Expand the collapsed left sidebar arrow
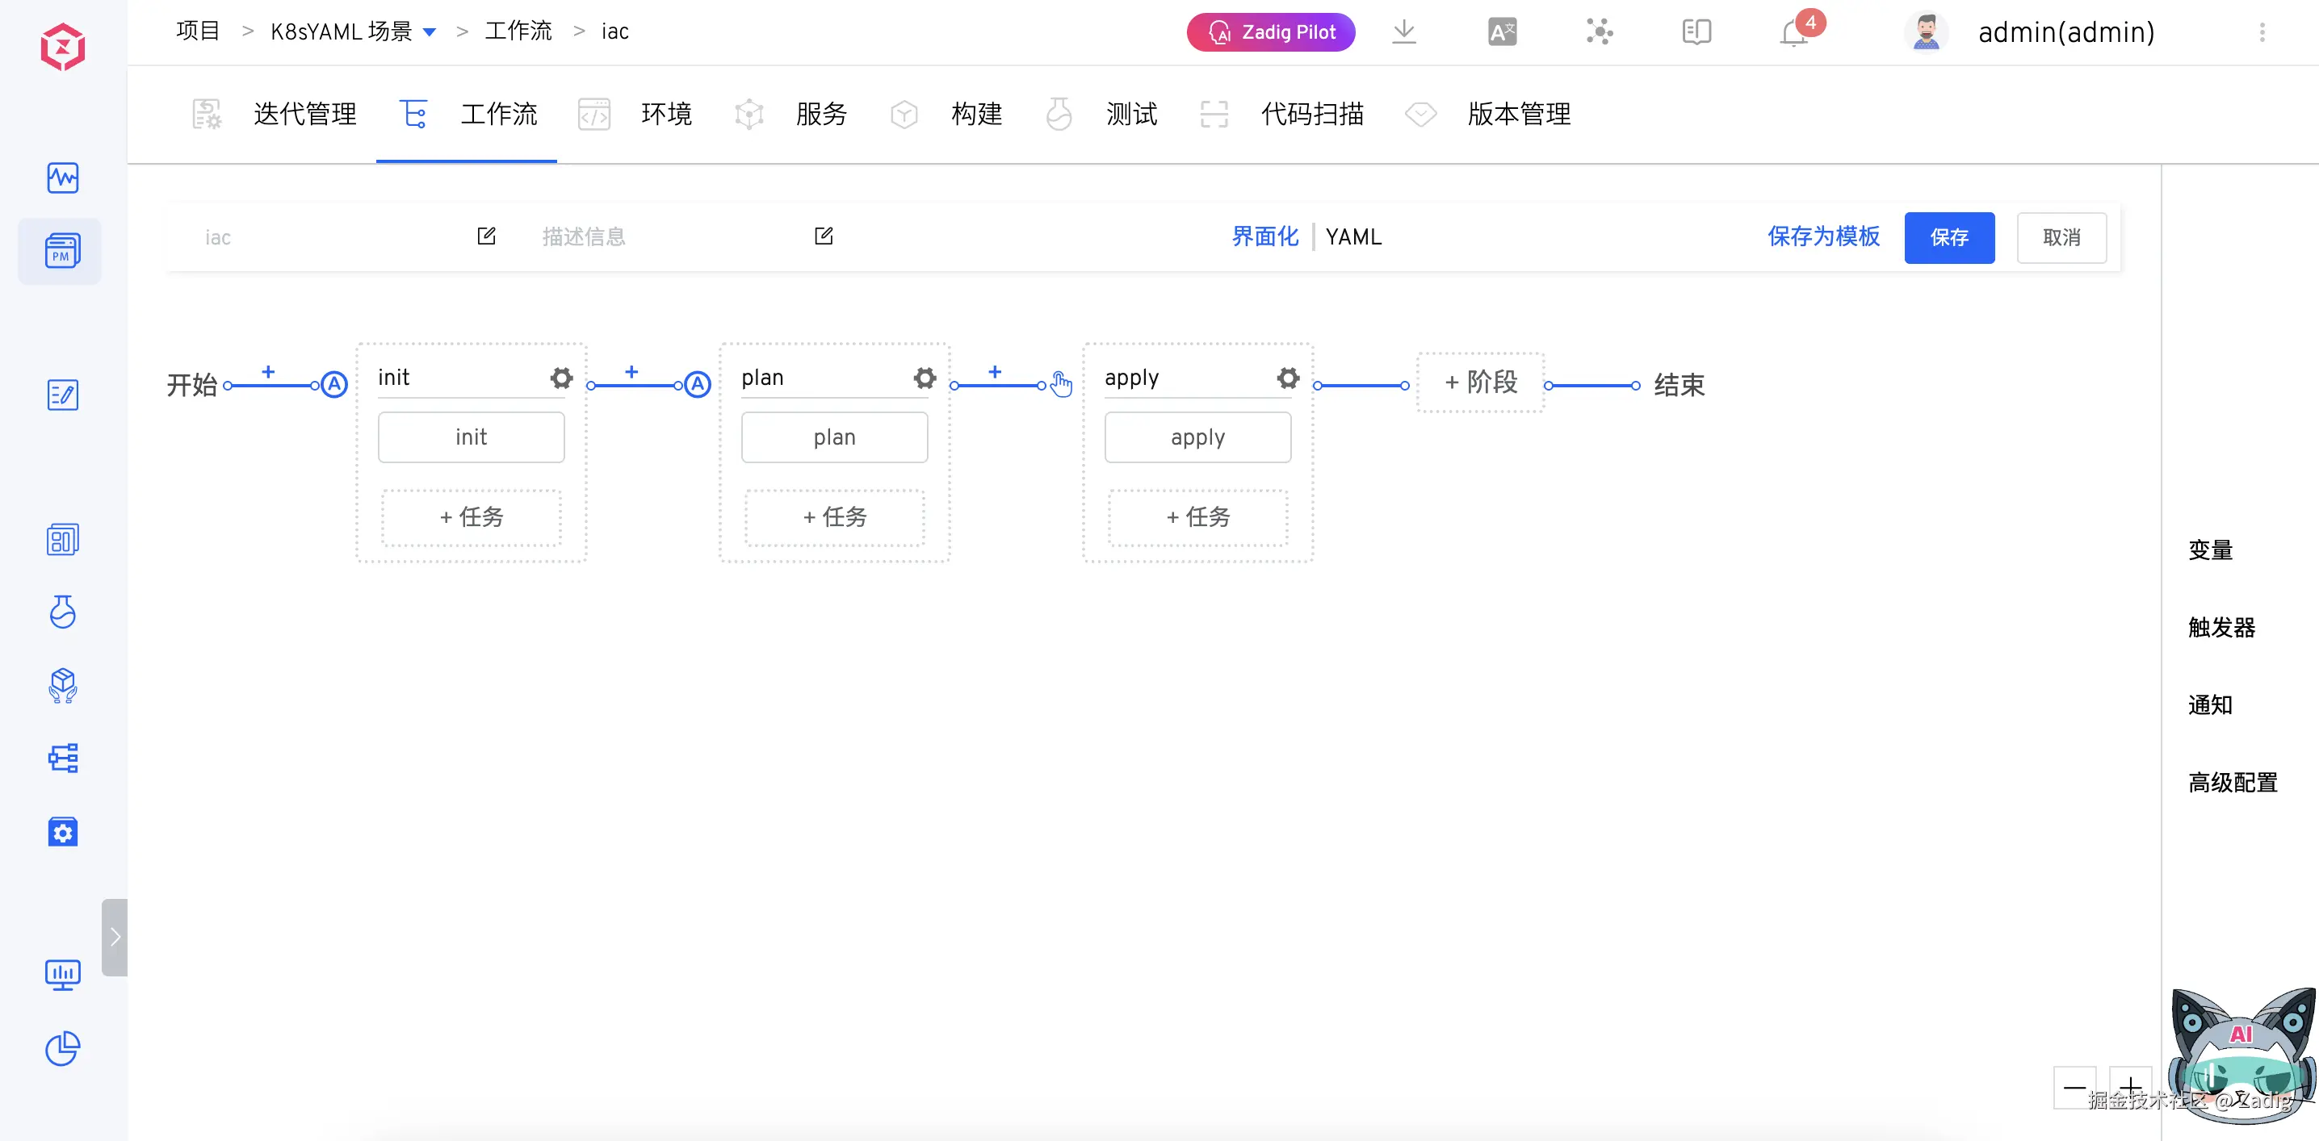This screenshot has width=2319, height=1141. click(x=115, y=937)
